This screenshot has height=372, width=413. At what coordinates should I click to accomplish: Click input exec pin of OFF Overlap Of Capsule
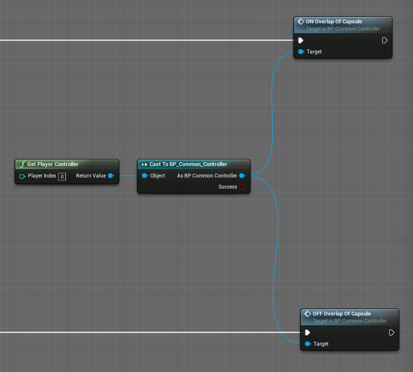click(308, 333)
